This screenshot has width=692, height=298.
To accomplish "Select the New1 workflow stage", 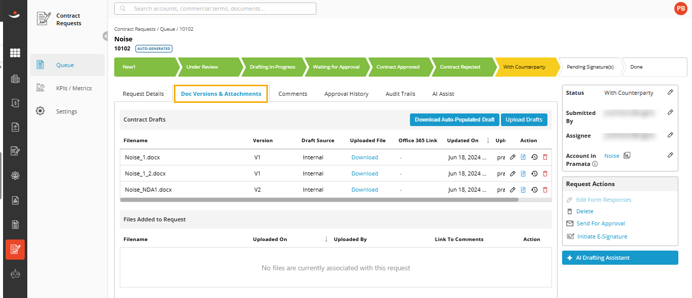I will click(x=146, y=67).
